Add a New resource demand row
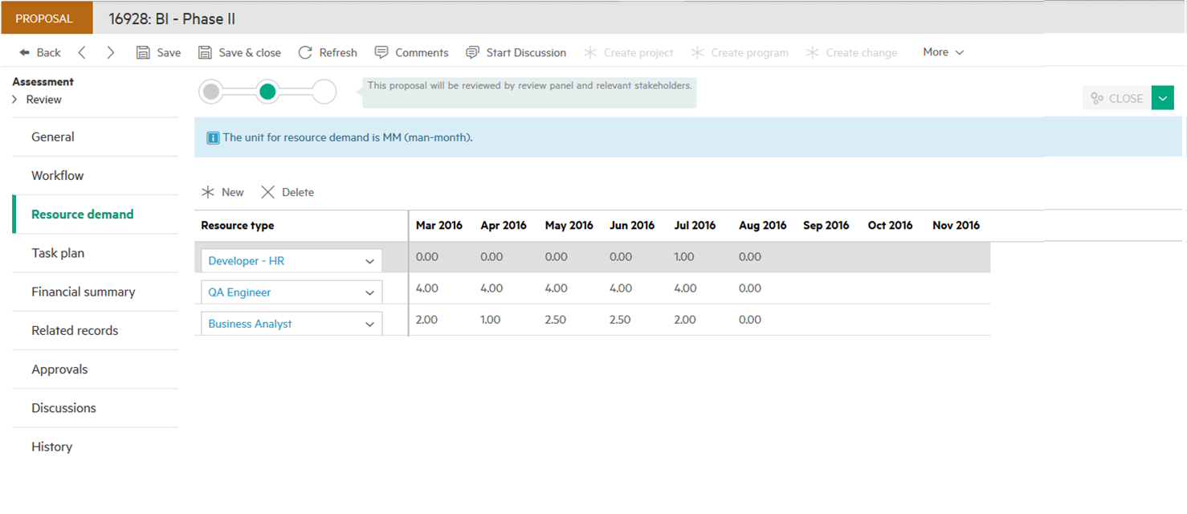Screen dimensions: 1187x514 [x=222, y=193]
